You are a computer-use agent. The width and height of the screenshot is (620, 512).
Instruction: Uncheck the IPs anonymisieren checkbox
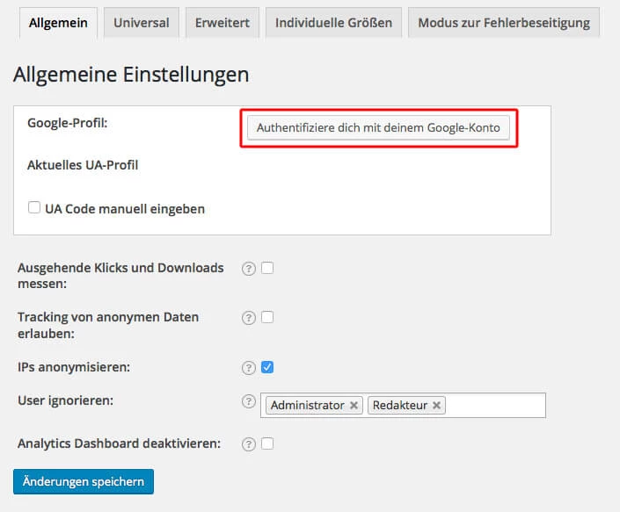[x=267, y=367]
